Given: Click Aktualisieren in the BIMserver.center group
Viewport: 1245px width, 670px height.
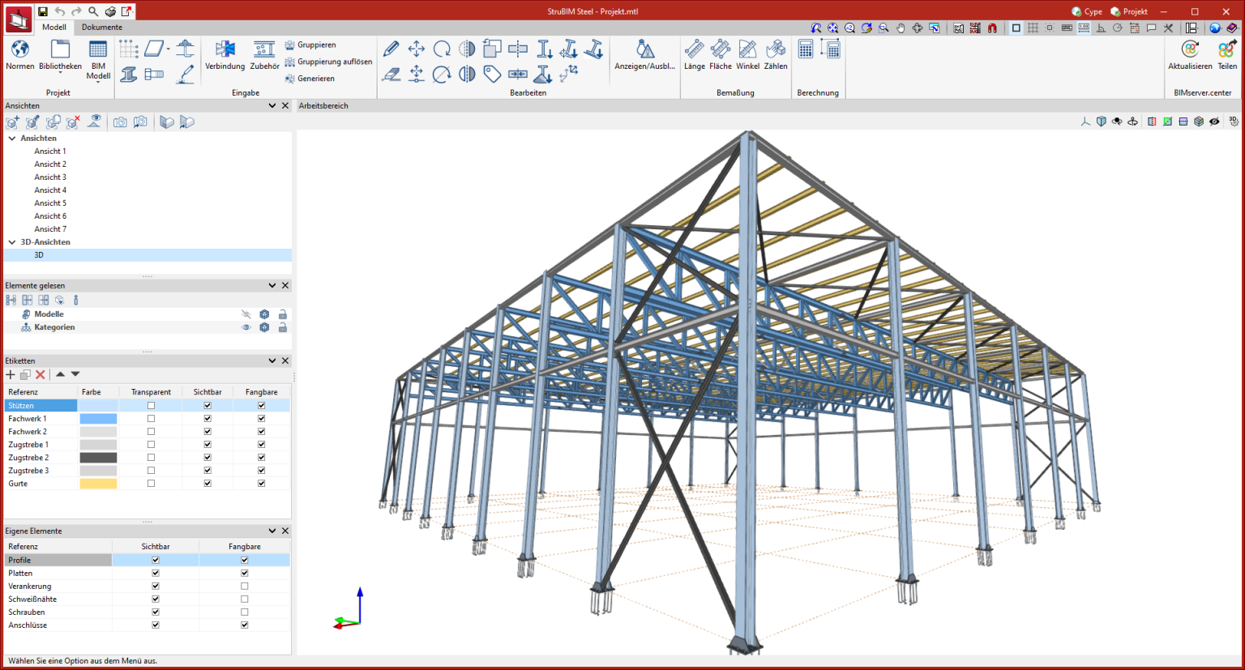Looking at the screenshot, I should pyautogui.click(x=1189, y=50).
